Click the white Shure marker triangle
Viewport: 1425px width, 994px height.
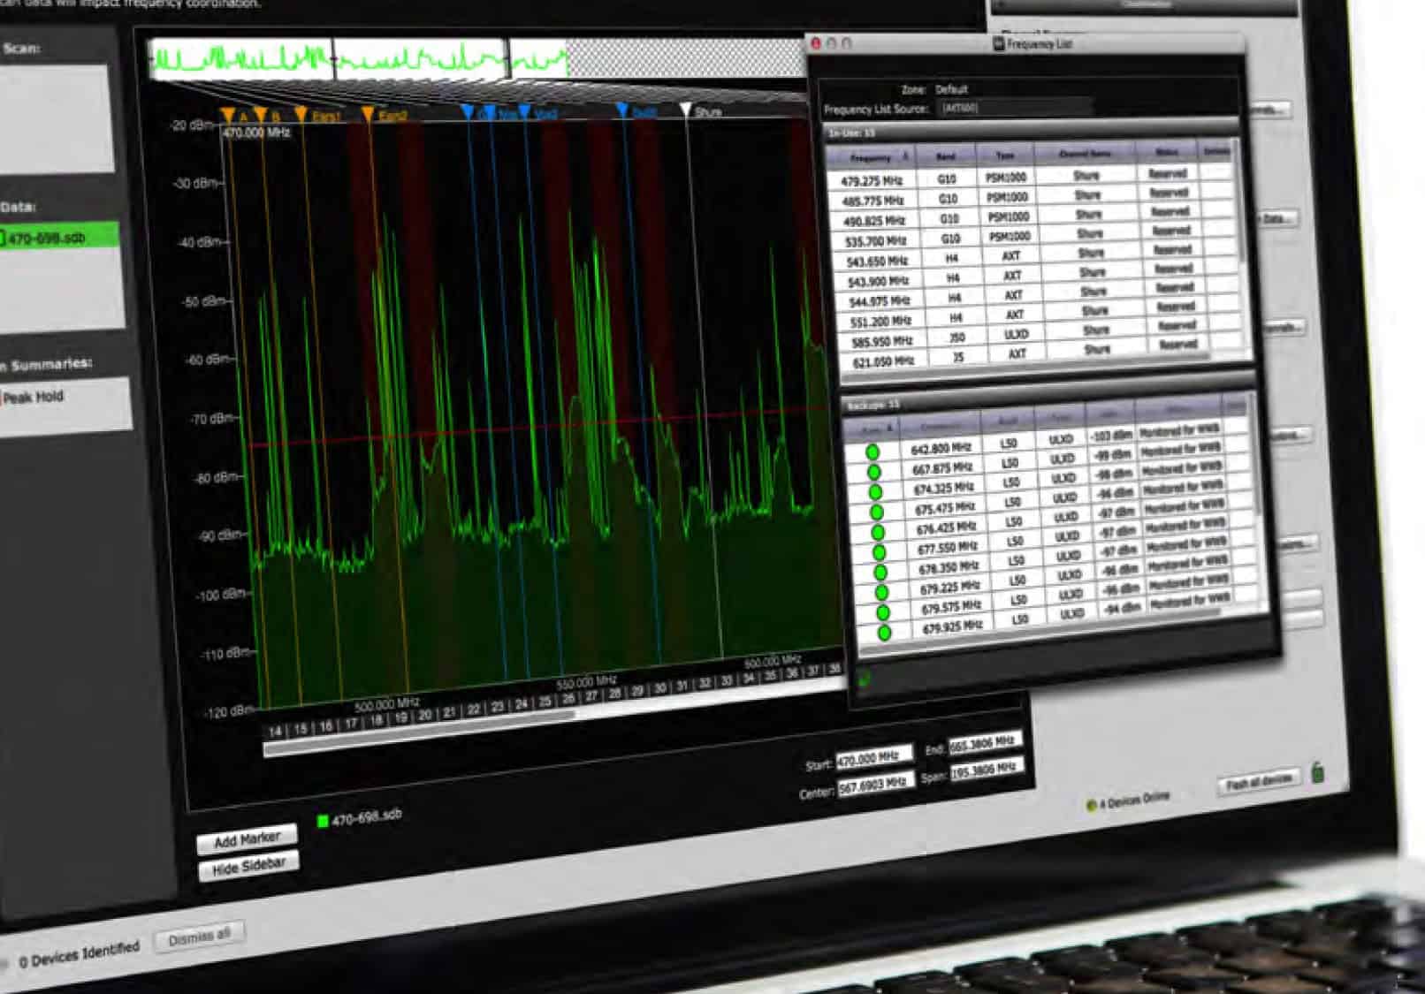pos(685,110)
